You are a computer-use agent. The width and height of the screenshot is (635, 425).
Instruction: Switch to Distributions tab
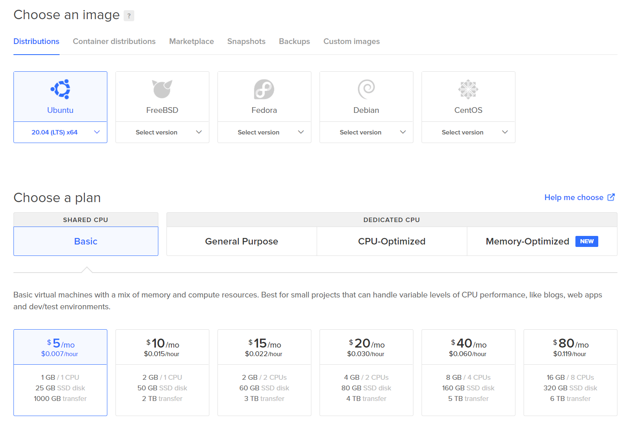[36, 42]
